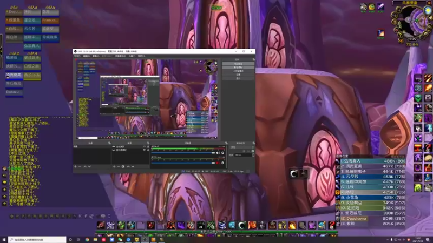Open the Scene Collection menu in OBS

pyautogui.click(x=120, y=56)
